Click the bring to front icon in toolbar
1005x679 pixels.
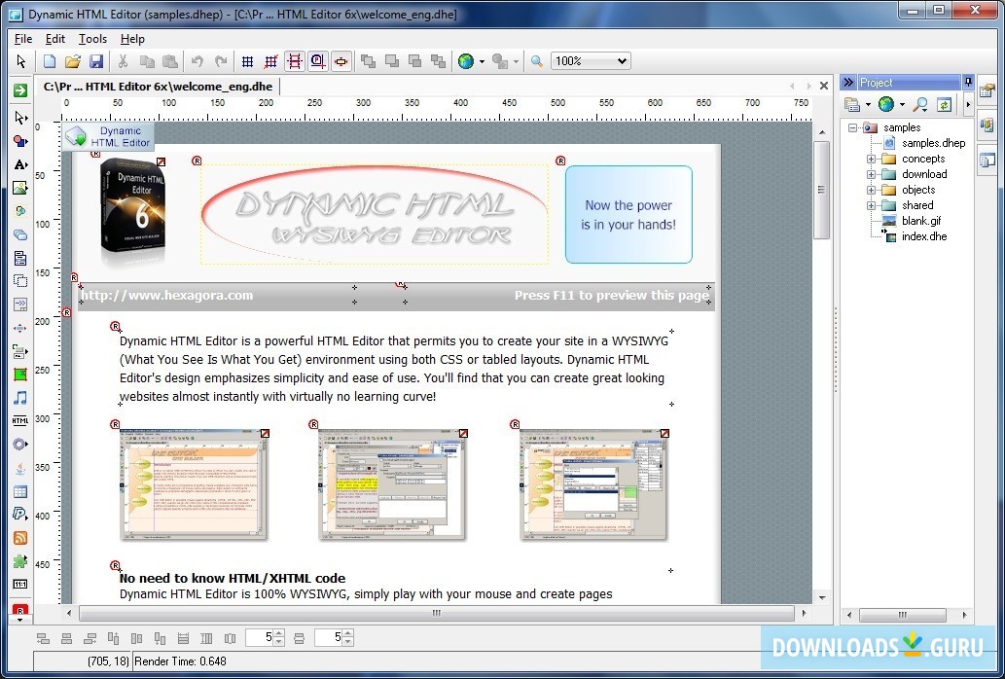[369, 61]
